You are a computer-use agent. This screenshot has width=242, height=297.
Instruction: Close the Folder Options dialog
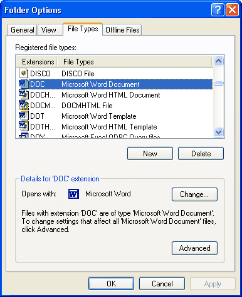point(232,9)
